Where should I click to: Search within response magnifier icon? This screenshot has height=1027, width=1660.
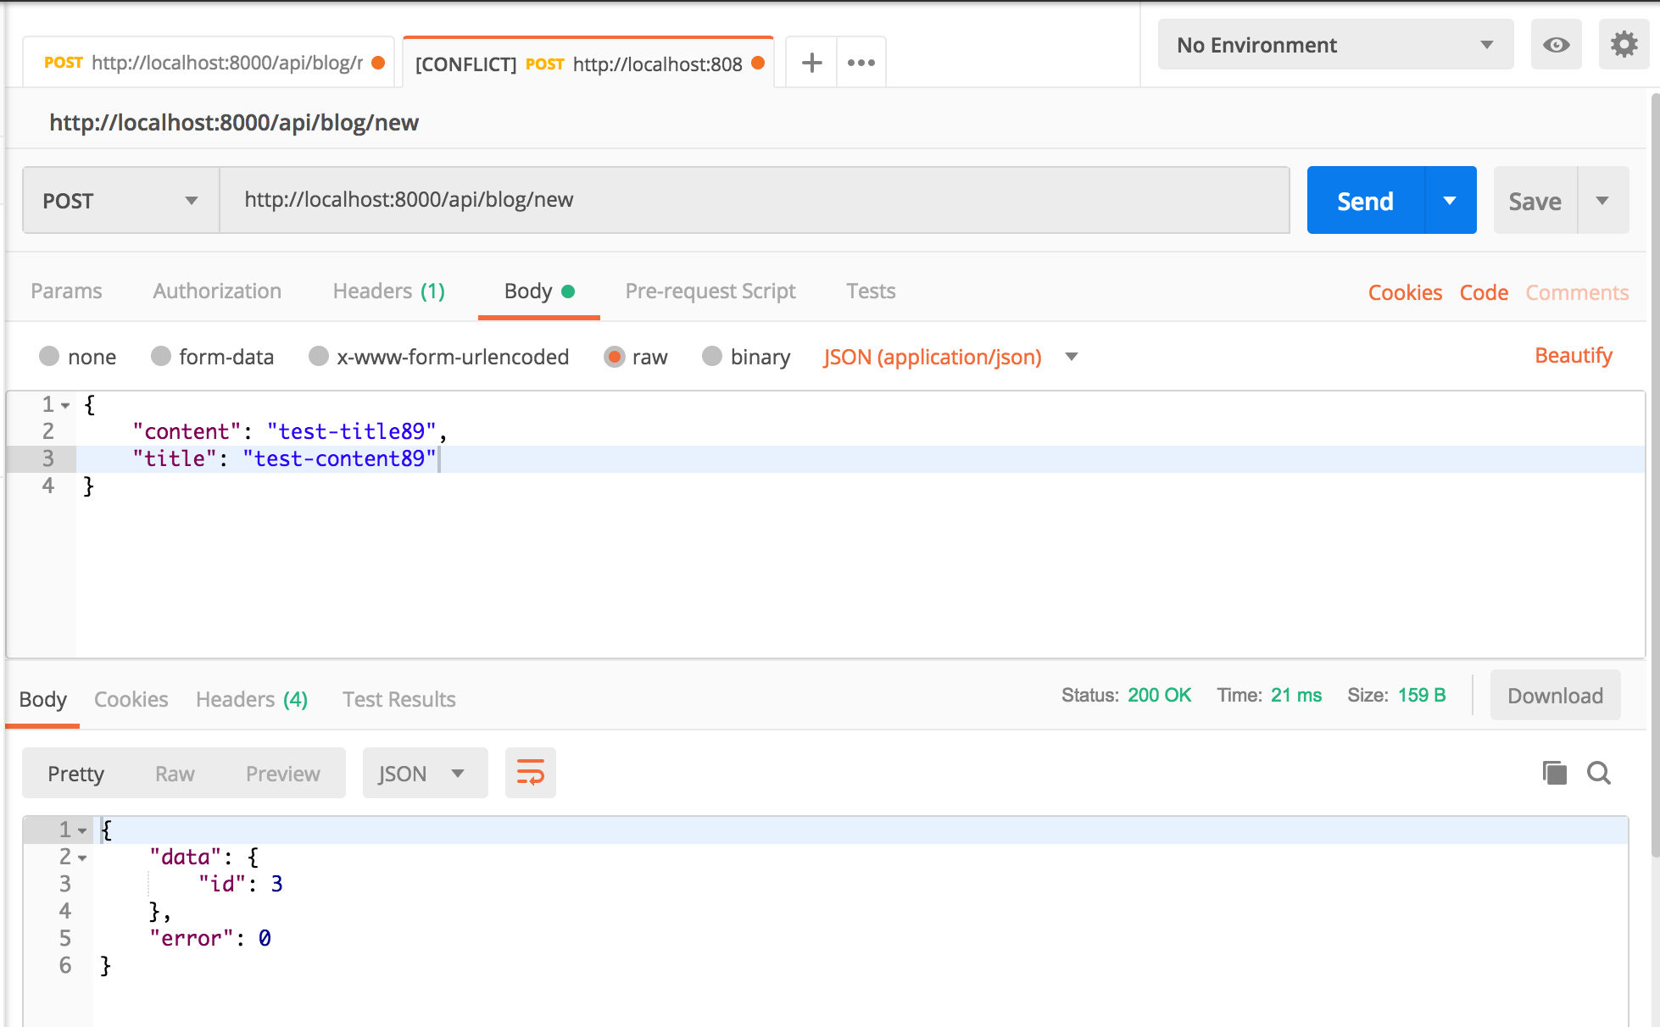point(1599,773)
